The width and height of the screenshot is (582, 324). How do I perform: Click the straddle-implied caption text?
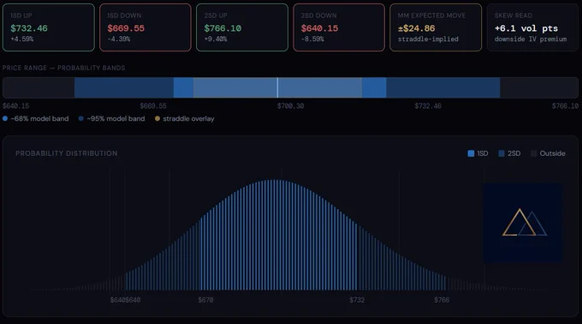coord(428,39)
